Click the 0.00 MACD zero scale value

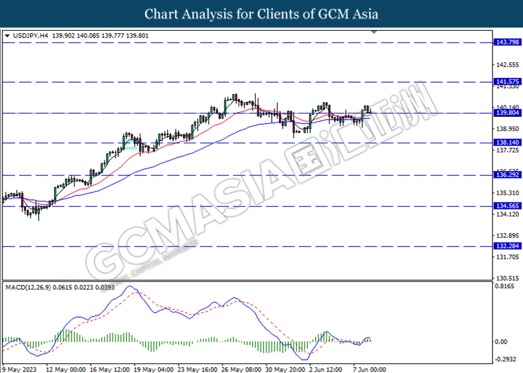(x=501, y=342)
